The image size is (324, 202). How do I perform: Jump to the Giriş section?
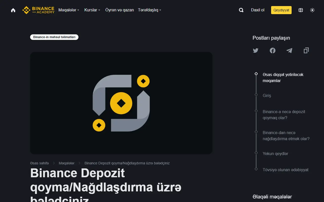pyautogui.click(x=267, y=96)
